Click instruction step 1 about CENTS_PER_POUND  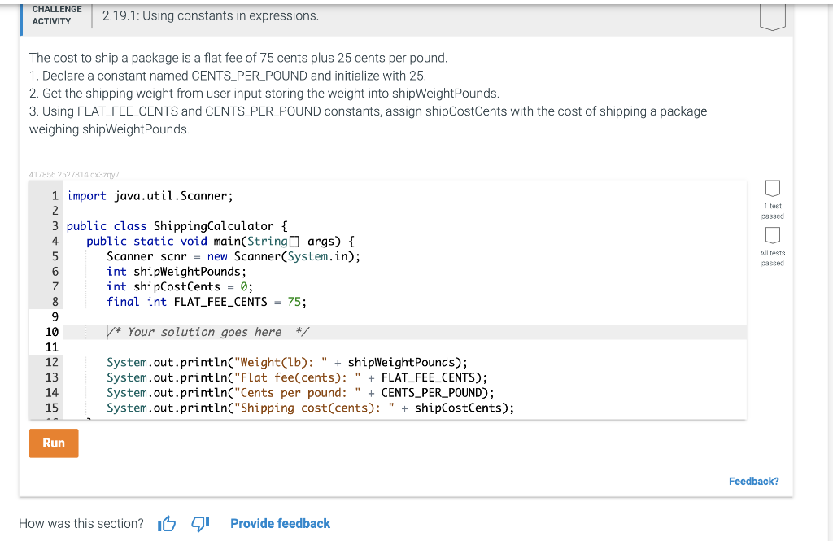point(228,76)
